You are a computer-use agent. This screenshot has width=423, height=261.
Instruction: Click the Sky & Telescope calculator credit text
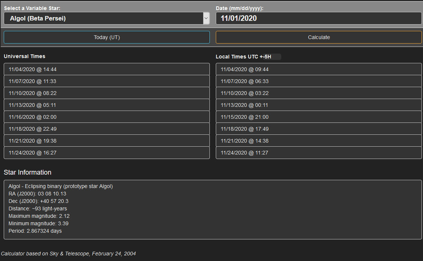pyautogui.click(x=68, y=254)
